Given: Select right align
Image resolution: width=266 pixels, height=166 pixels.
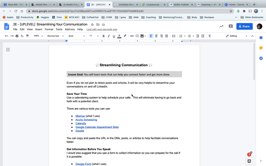Looking at the screenshot, I should tap(161, 36).
